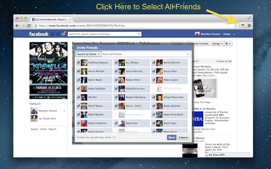
Task: Open the account menu arrow beside Home
Action: [x=234, y=34]
